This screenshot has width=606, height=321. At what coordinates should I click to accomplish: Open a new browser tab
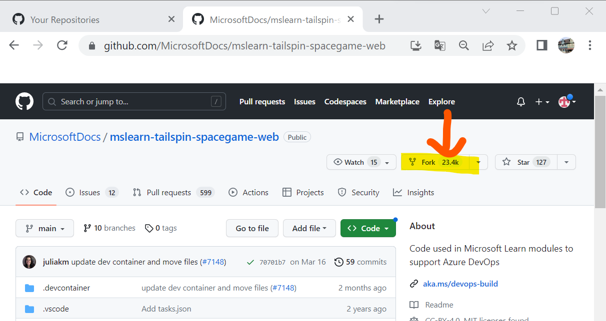tap(379, 19)
